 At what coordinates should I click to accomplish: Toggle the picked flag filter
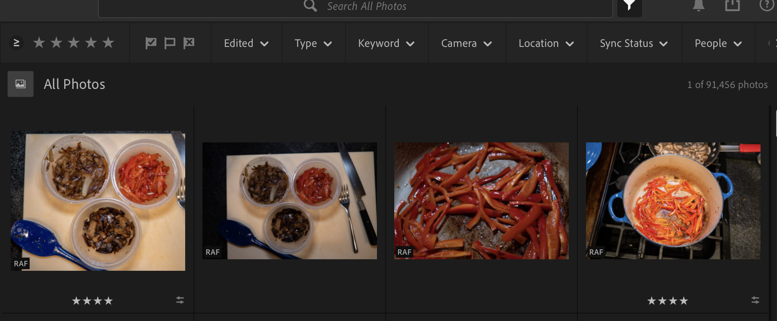pyautogui.click(x=151, y=43)
